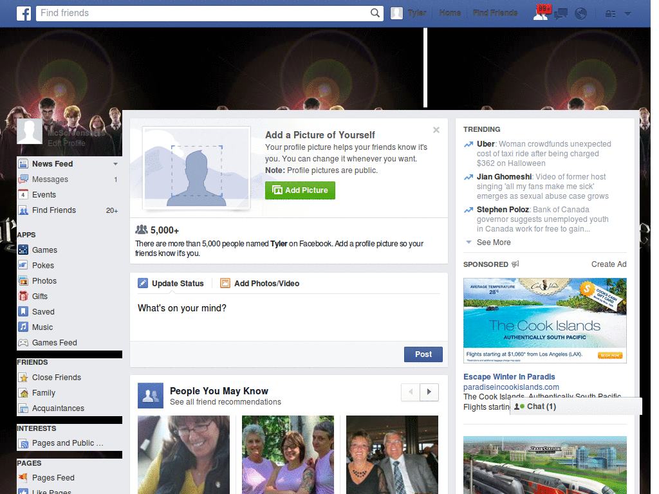Click the profile picture silhouette placeholder

(x=196, y=168)
